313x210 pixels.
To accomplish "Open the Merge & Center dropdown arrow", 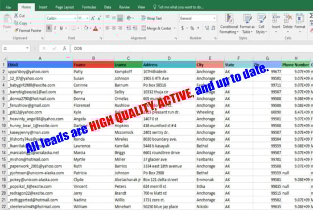I will click(x=175, y=28).
